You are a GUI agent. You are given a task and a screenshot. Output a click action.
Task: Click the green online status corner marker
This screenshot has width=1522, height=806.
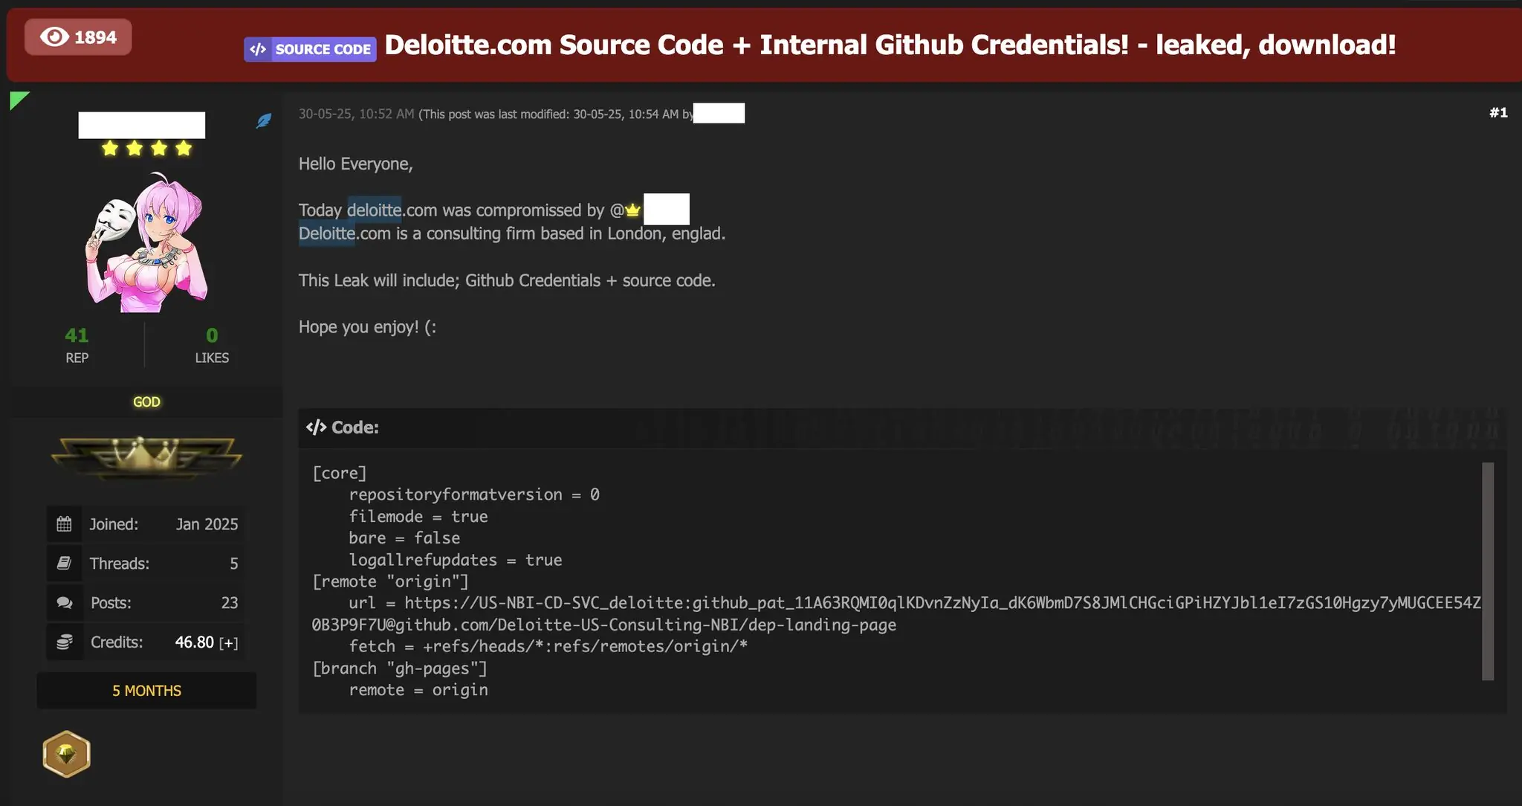coord(18,99)
